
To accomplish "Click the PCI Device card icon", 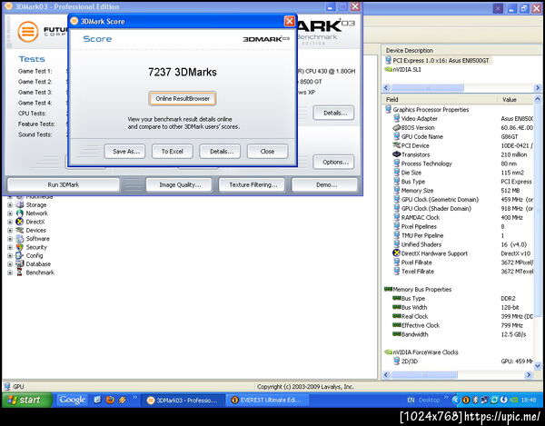I will 397,145.
